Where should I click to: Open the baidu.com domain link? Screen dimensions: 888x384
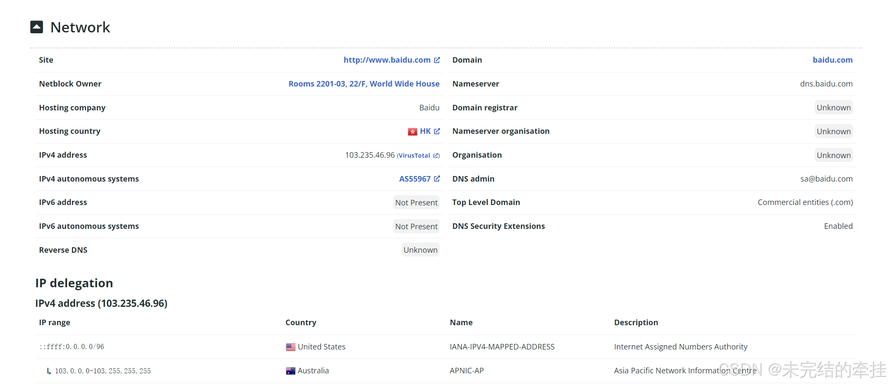(x=833, y=60)
